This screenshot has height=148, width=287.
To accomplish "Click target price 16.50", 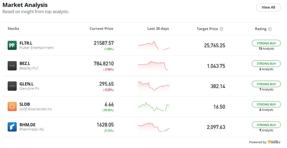I will [219, 107].
